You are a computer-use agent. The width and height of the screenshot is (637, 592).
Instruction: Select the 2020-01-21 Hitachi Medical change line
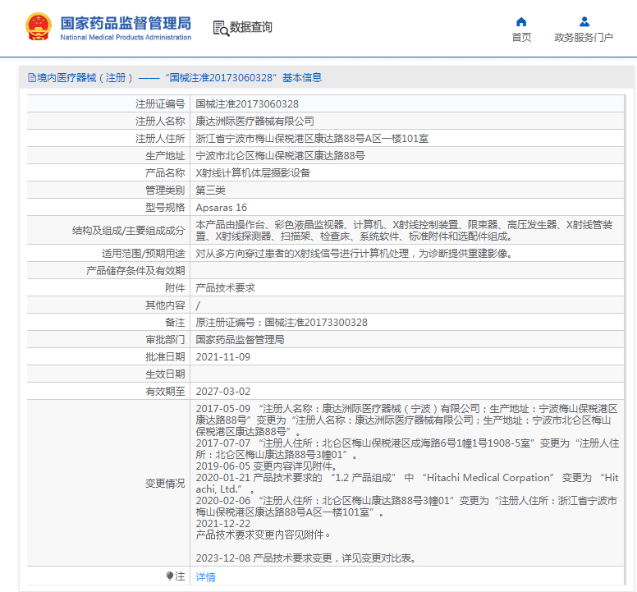(x=407, y=483)
